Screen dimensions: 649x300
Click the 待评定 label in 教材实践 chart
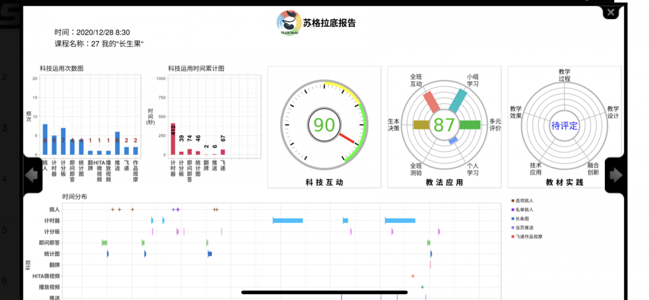click(x=564, y=126)
